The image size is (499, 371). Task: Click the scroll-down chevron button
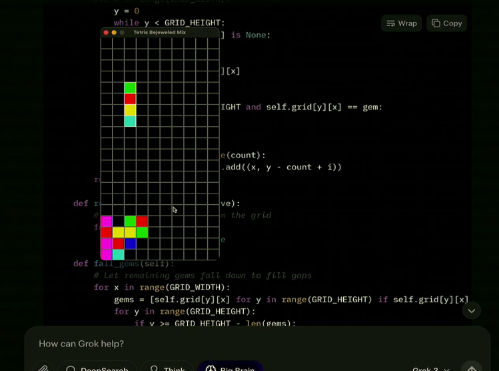tap(471, 311)
